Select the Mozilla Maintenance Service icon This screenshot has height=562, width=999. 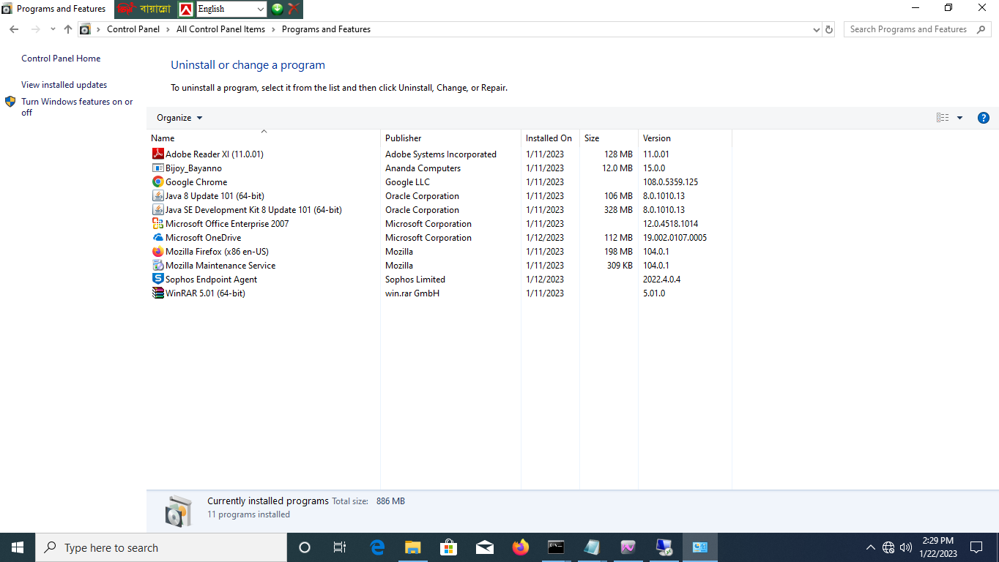tap(157, 265)
